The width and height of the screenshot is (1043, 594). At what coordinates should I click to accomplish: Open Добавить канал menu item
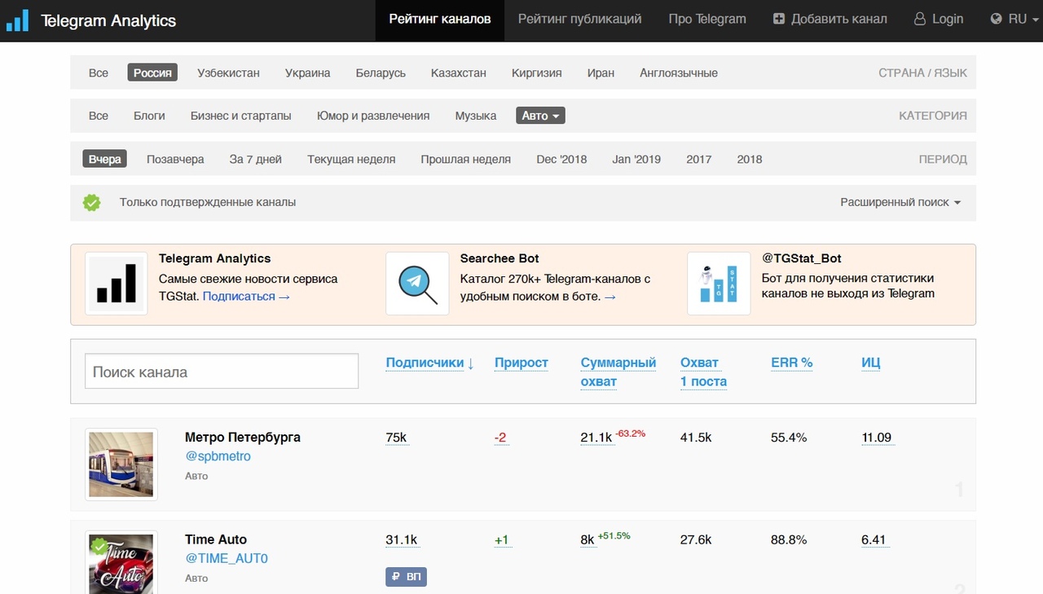[x=830, y=19]
